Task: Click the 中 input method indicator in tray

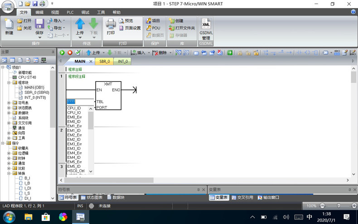Action: 310,216
